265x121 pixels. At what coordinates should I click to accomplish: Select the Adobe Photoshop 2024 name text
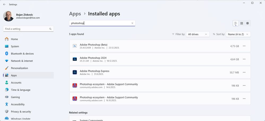pyautogui.click(x=93, y=58)
